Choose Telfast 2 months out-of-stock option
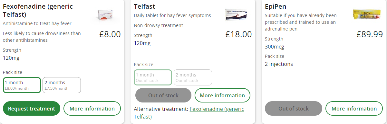Viewport: 387px width, 124px height. click(x=193, y=77)
